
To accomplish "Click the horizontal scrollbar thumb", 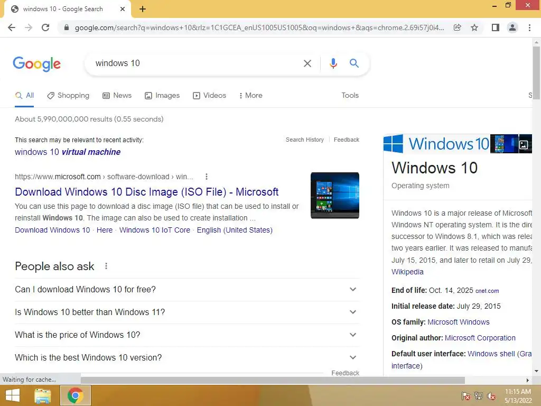I will click(x=273, y=380).
